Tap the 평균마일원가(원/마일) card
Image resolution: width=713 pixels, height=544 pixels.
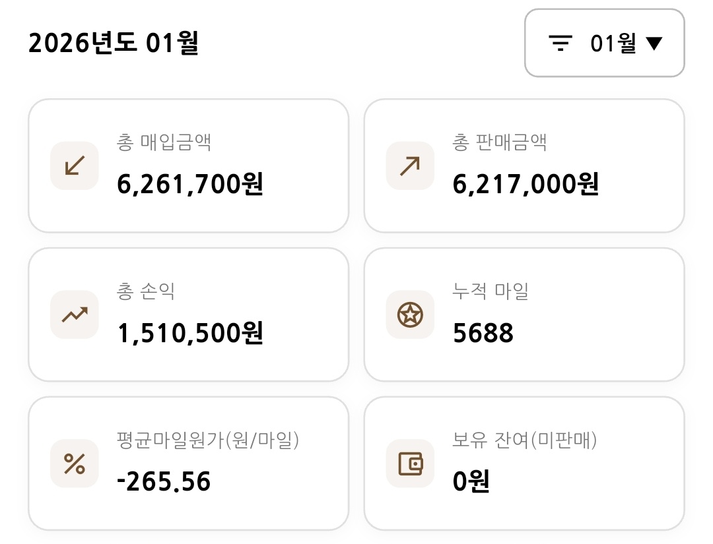(x=188, y=463)
